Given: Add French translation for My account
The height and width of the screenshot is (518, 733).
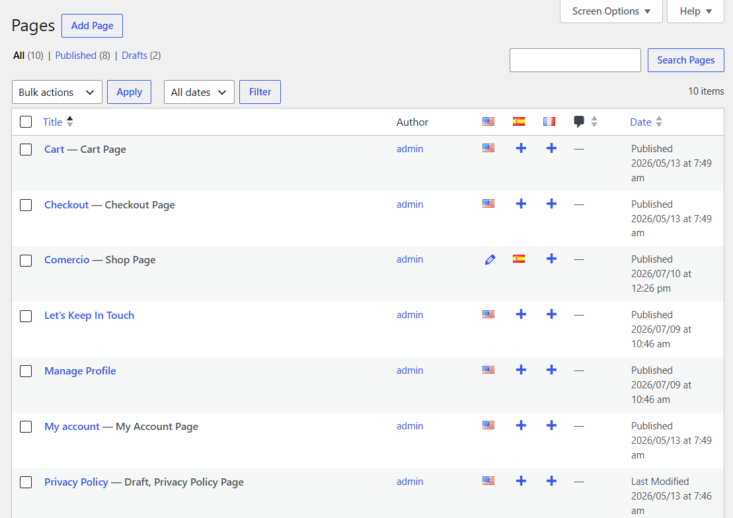Looking at the screenshot, I should tap(551, 425).
